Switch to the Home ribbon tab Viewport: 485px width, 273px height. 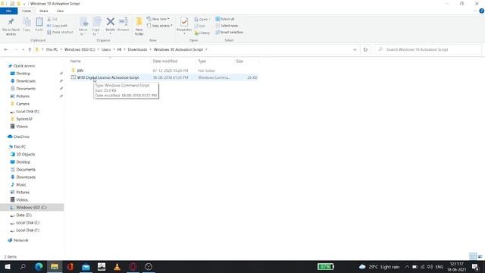coord(27,11)
